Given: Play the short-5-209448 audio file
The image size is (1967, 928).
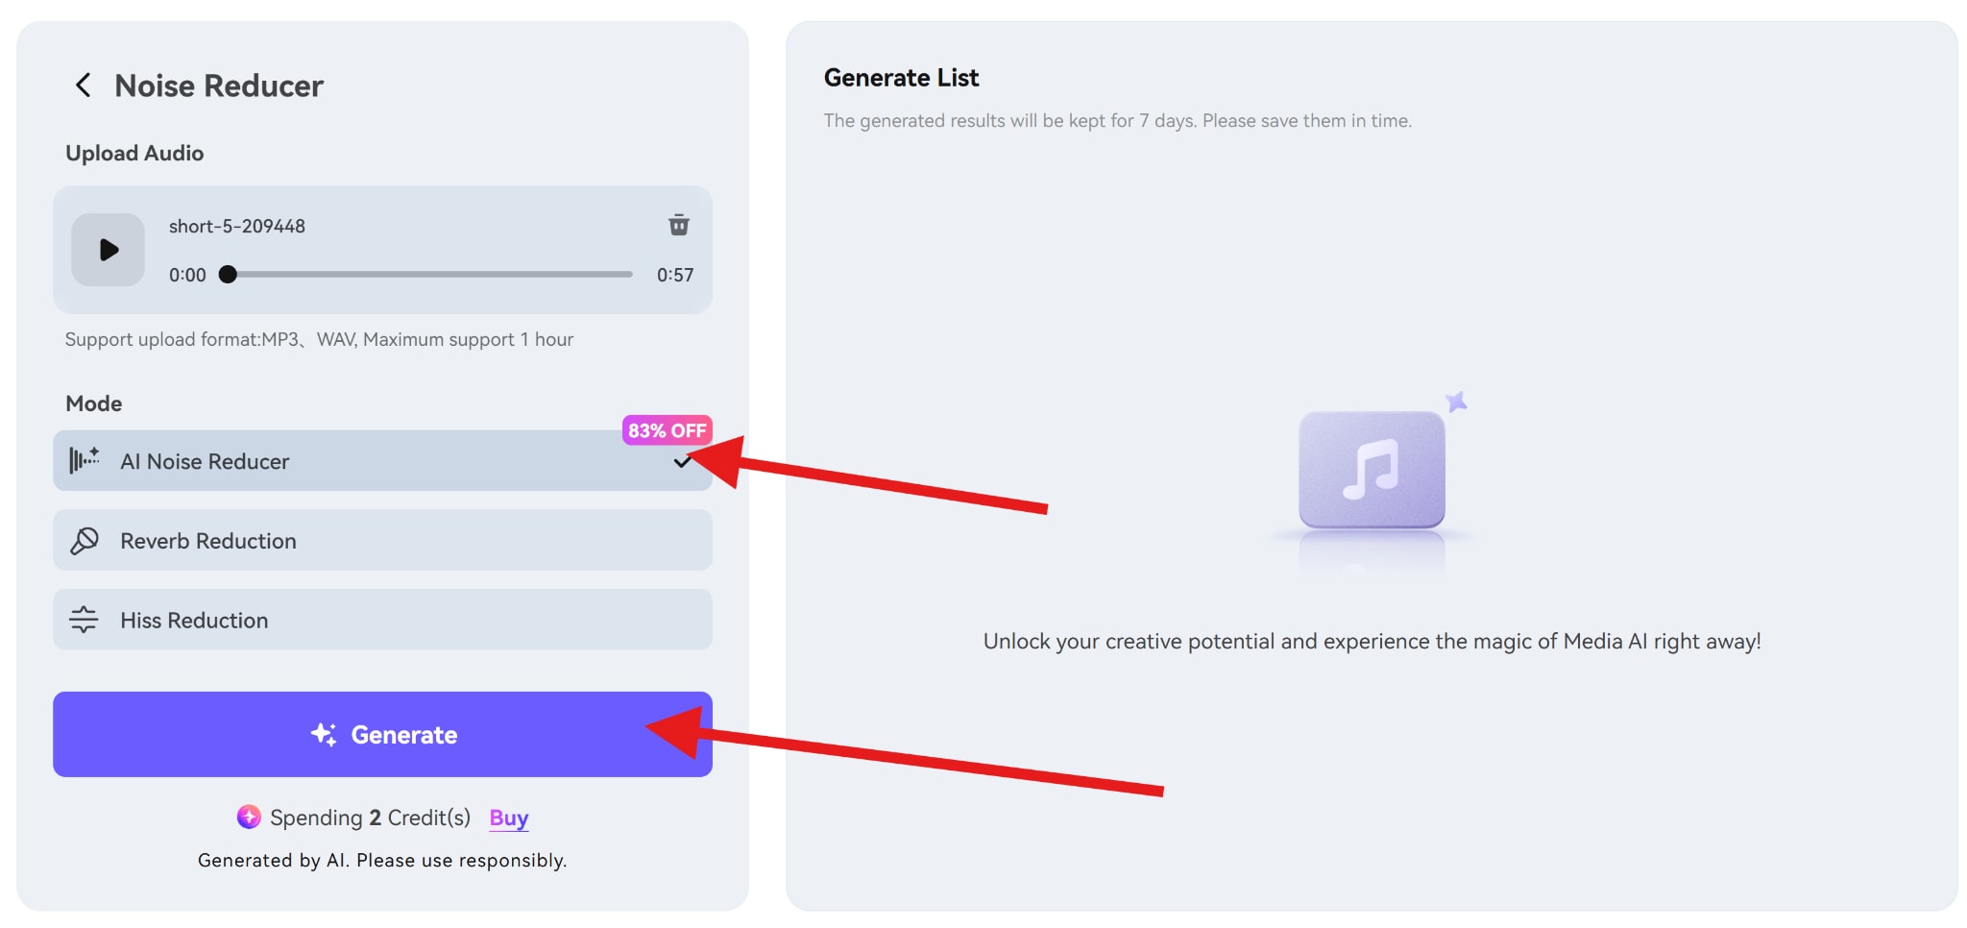Looking at the screenshot, I should [x=107, y=250].
